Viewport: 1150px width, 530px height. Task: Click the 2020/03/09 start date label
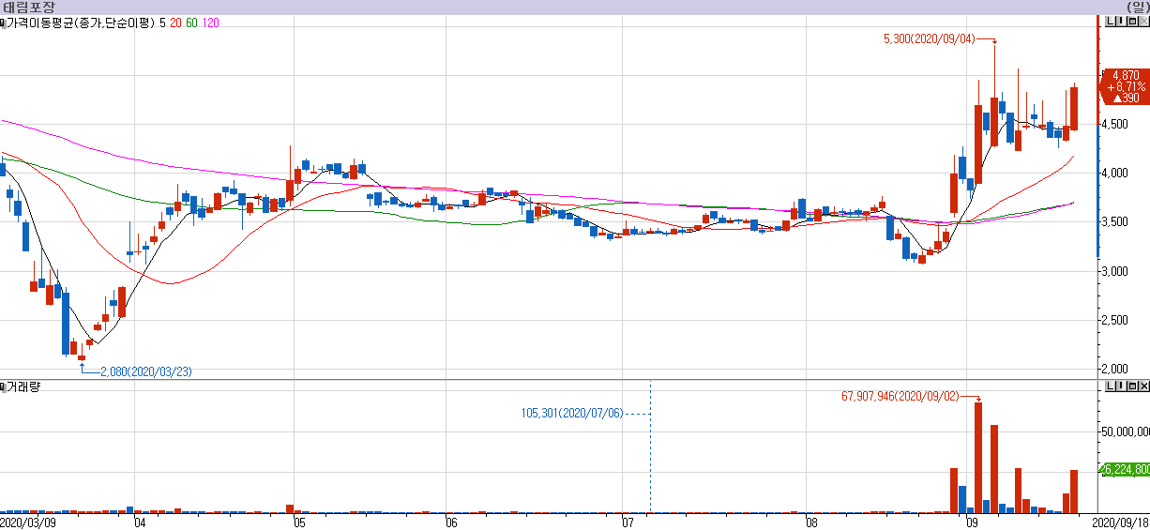pos(27,522)
